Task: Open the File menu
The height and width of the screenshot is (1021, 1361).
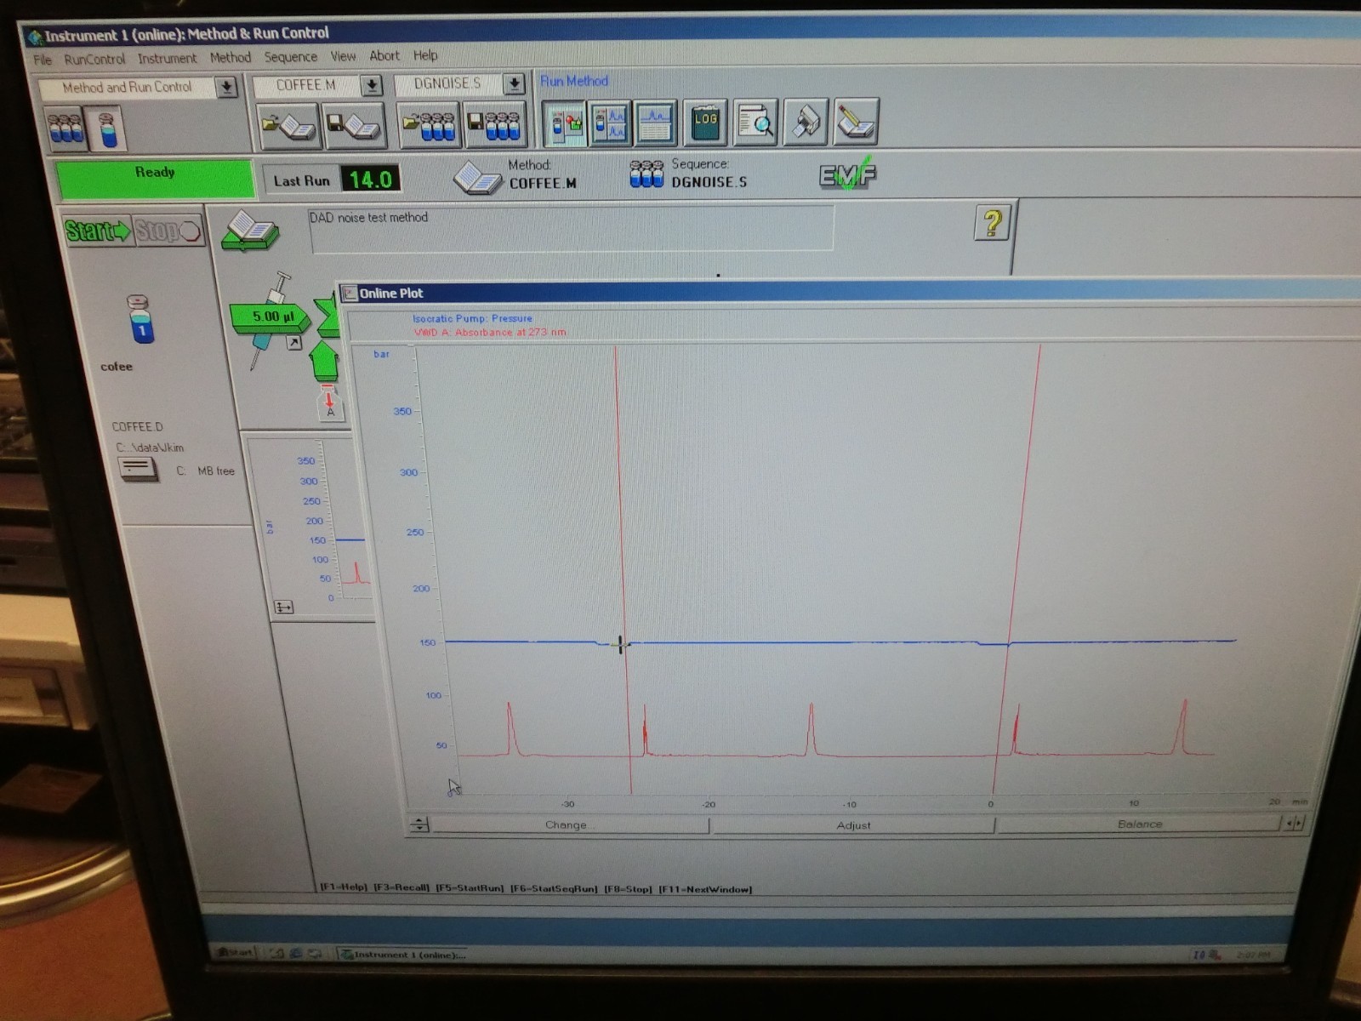Action: tap(43, 60)
